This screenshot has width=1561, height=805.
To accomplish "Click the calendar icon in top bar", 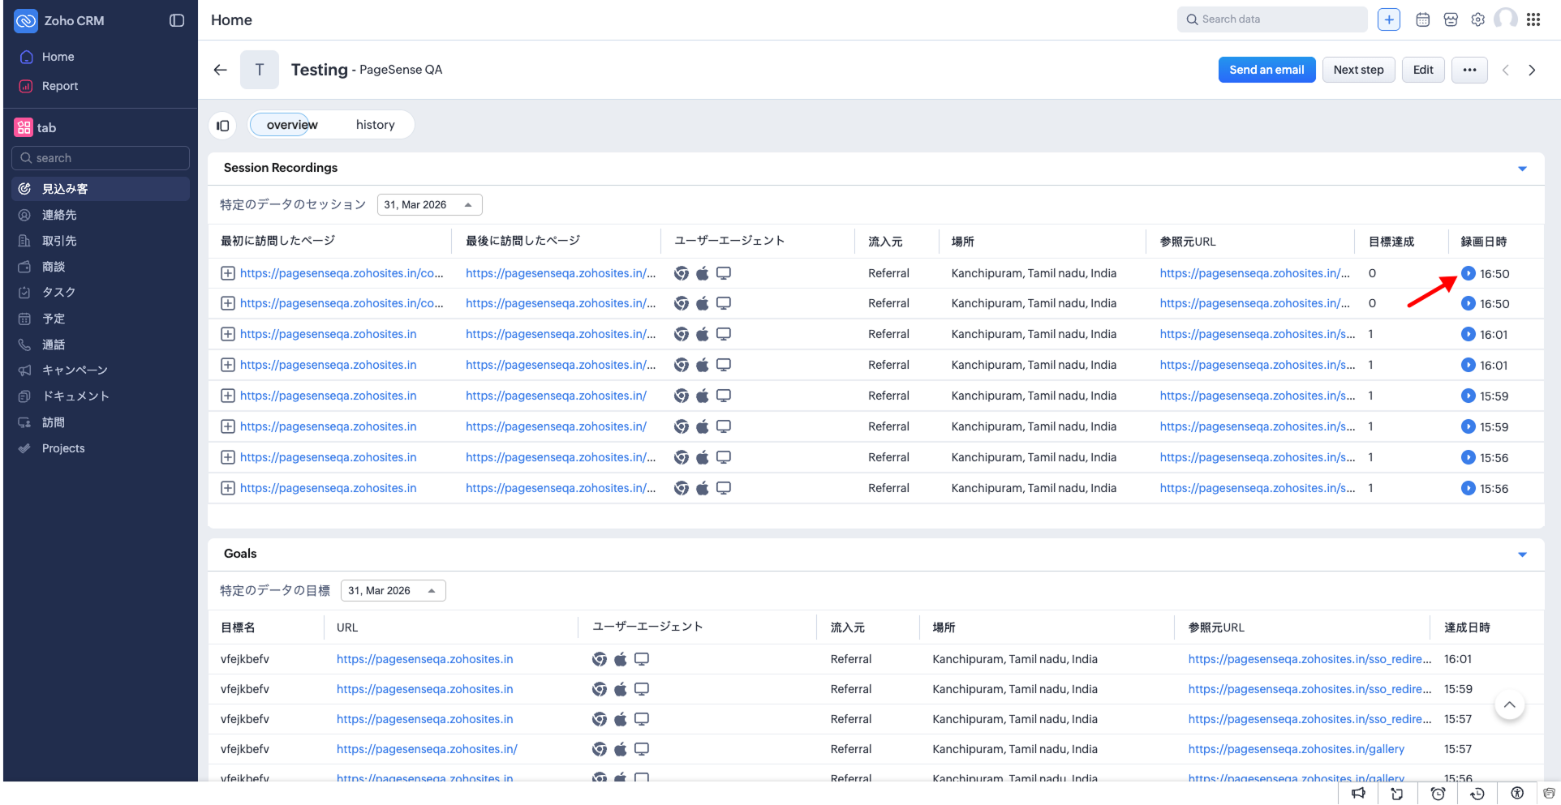I will (1422, 20).
